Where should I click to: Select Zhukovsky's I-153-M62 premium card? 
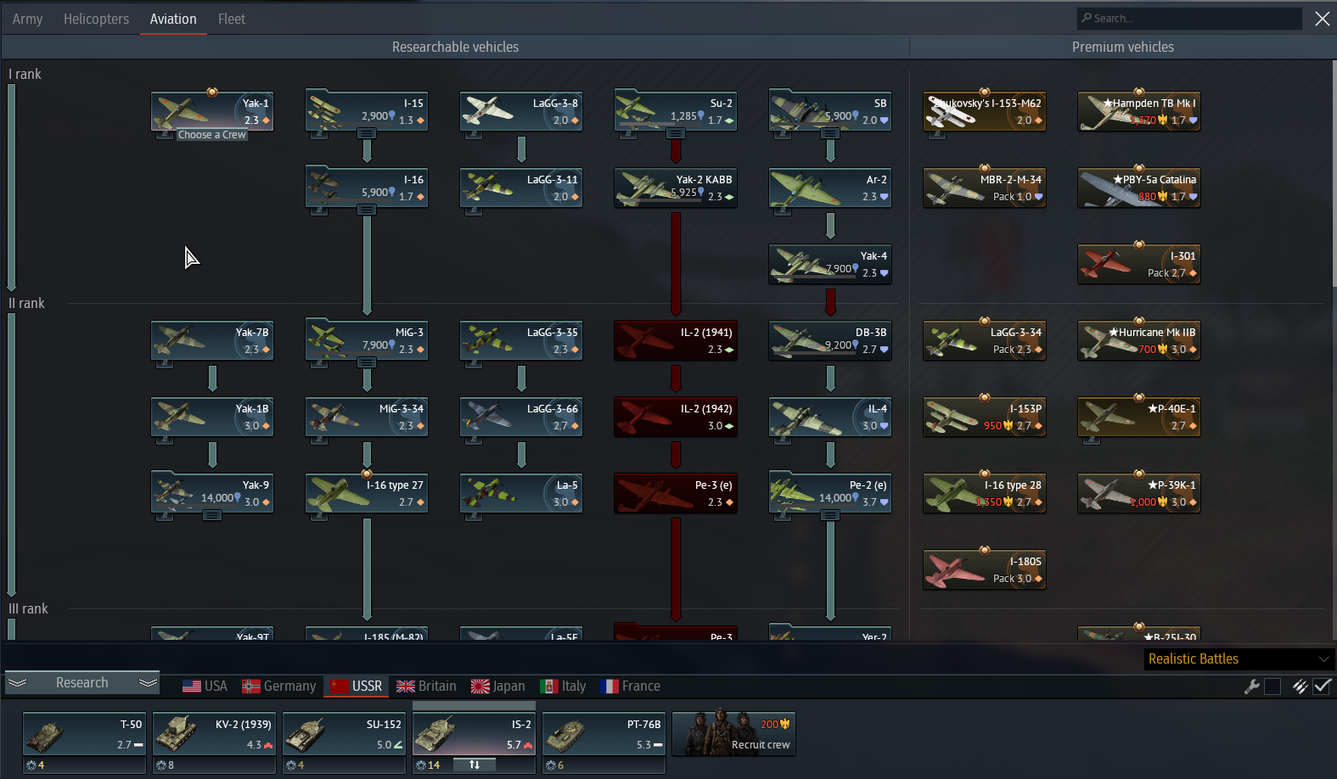985,111
